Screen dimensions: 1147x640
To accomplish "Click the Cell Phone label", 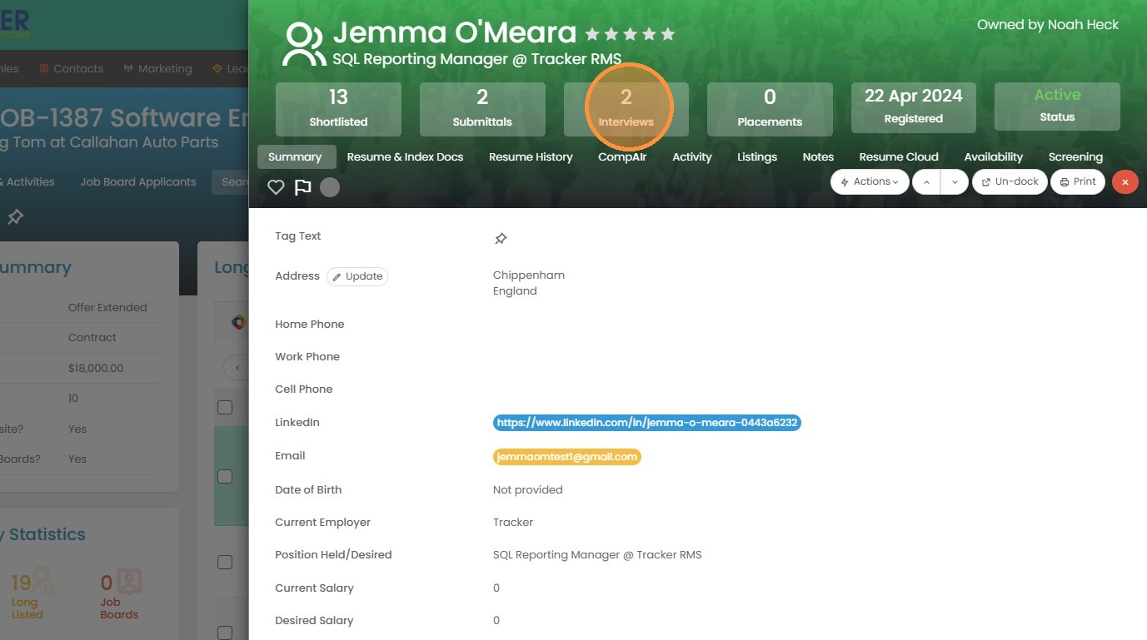I will point(304,389).
